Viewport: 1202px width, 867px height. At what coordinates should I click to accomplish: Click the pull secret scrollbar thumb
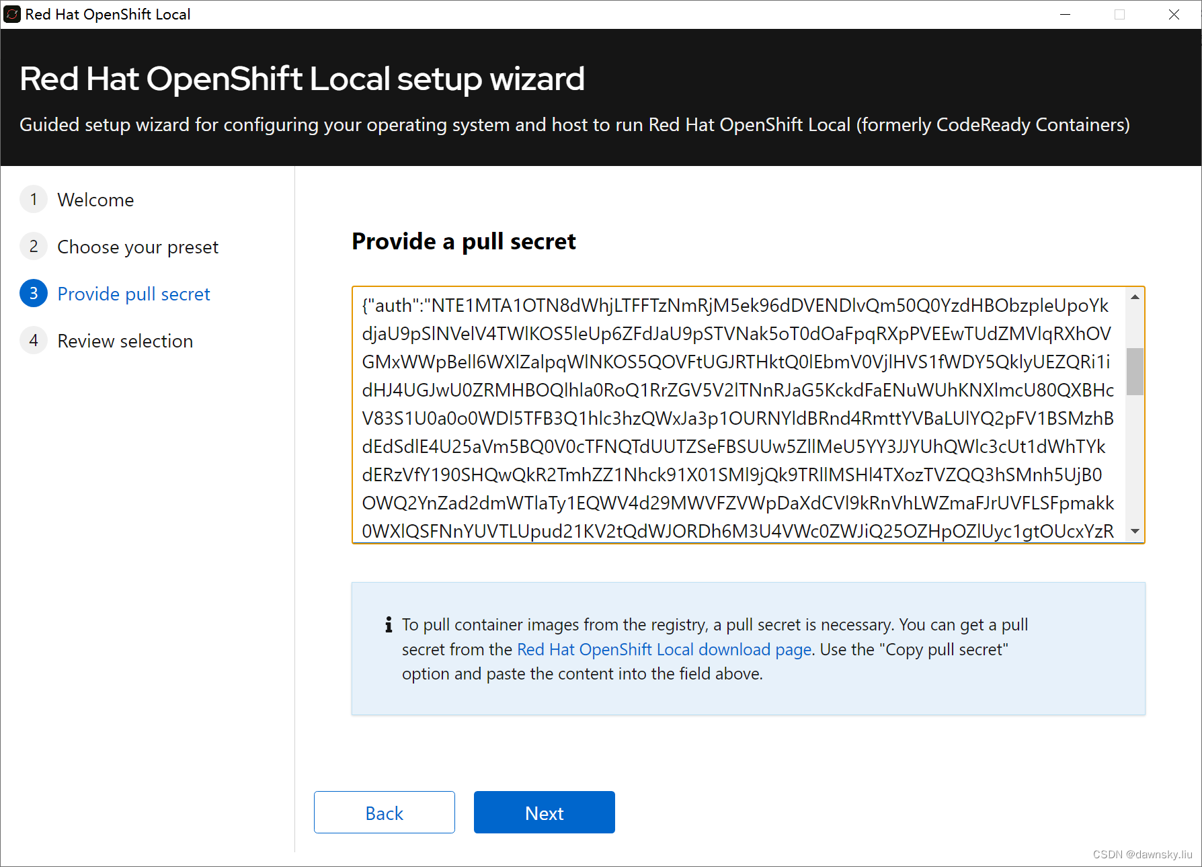coord(1135,371)
